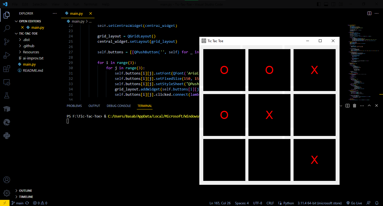Open the Testing flask icon

7,95
